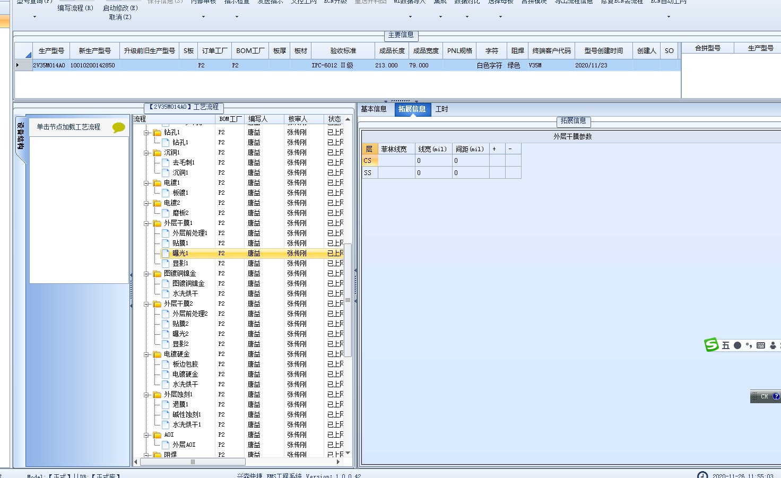This screenshot has height=478, width=781.
Task: Click the folder icon of 电镀1 group
Action: tap(157, 182)
